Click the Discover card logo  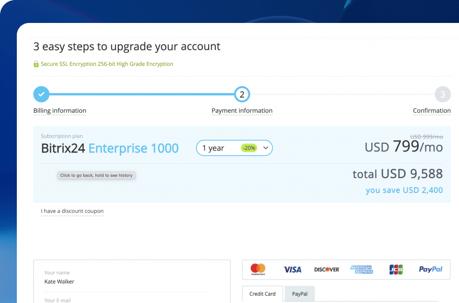[x=326, y=269]
